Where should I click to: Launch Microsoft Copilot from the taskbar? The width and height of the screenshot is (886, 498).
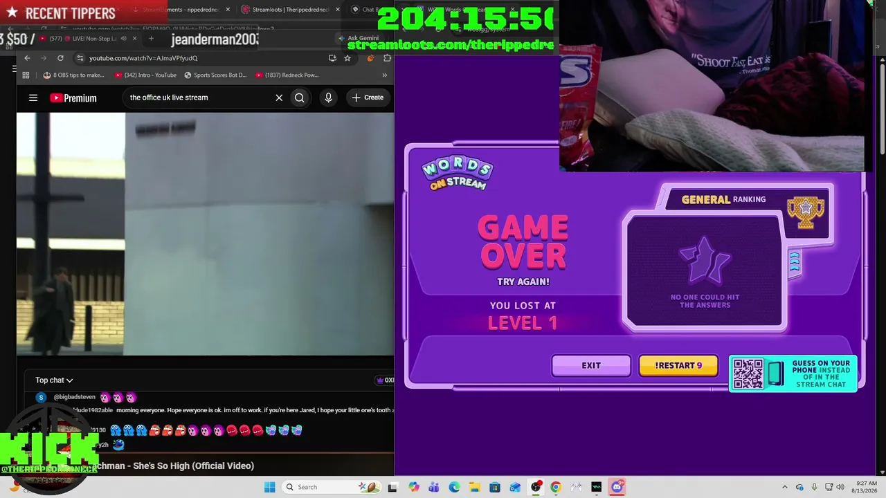click(413, 487)
